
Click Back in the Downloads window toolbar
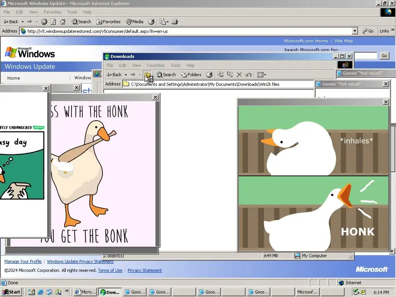pos(114,75)
